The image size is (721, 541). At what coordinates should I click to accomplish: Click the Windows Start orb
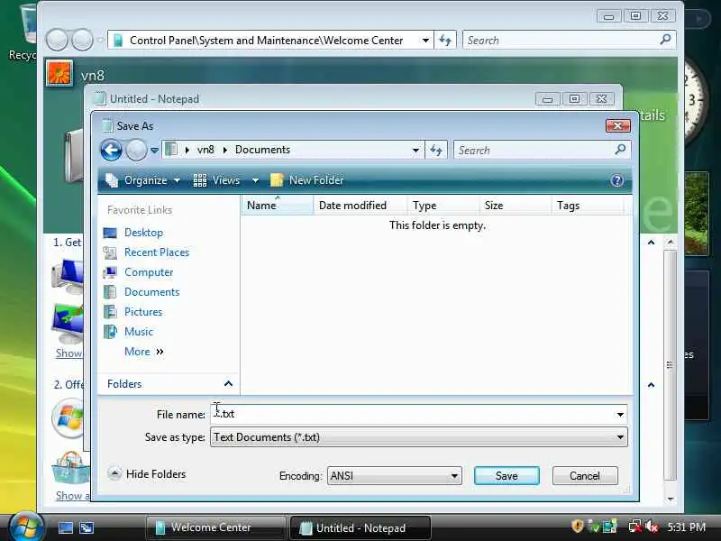pyautogui.click(x=26, y=527)
